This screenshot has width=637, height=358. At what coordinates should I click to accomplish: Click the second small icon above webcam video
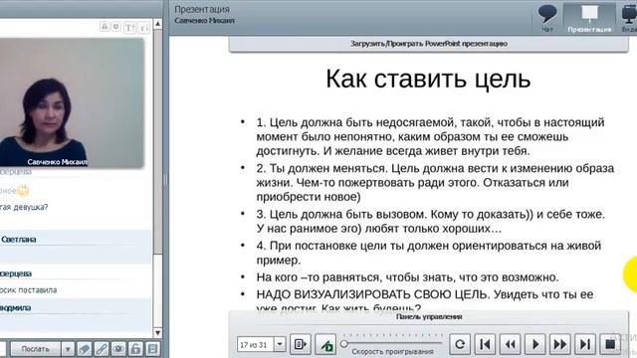point(115,27)
